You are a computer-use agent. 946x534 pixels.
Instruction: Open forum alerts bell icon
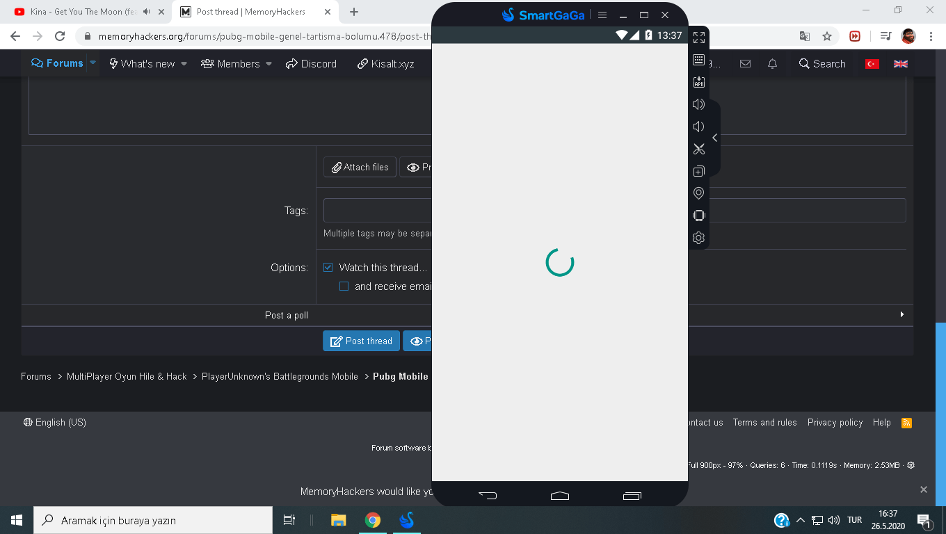point(772,64)
